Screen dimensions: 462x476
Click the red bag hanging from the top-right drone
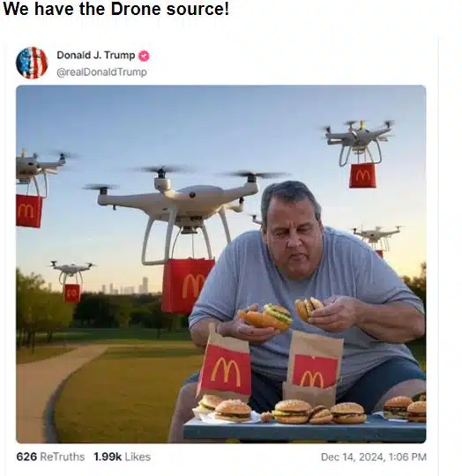(x=362, y=175)
